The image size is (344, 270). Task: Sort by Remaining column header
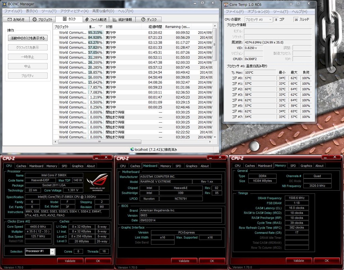point(177,27)
